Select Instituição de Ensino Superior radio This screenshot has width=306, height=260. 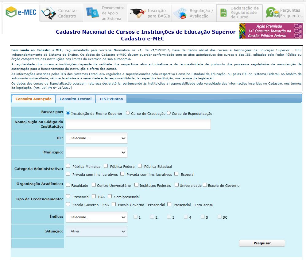coord(68,113)
